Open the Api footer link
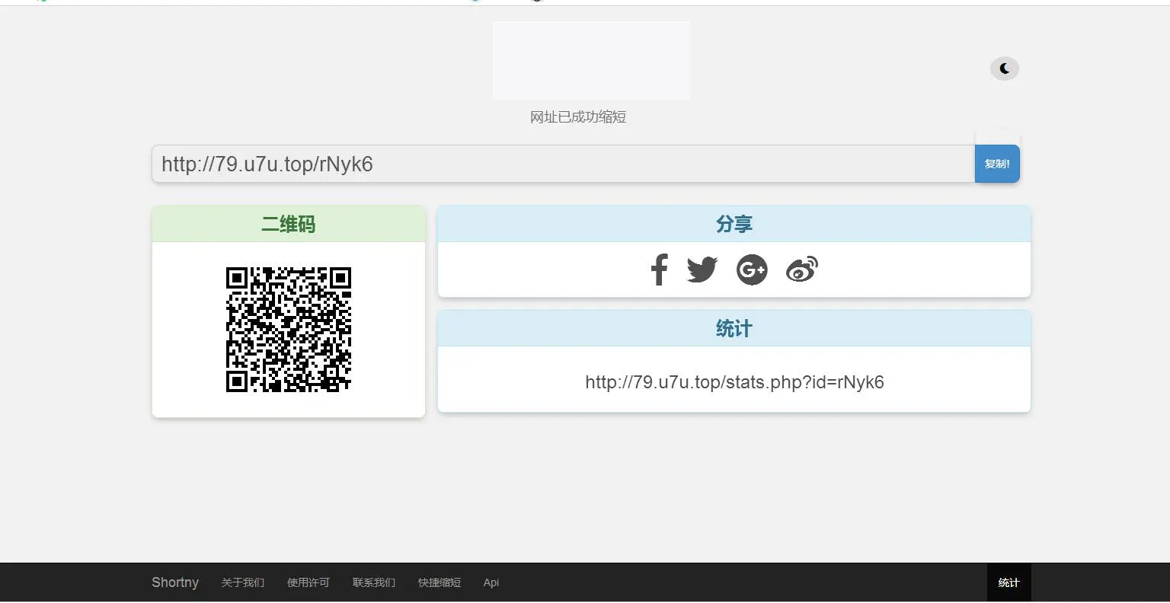This screenshot has height=603, width=1170. coord(491,582)
